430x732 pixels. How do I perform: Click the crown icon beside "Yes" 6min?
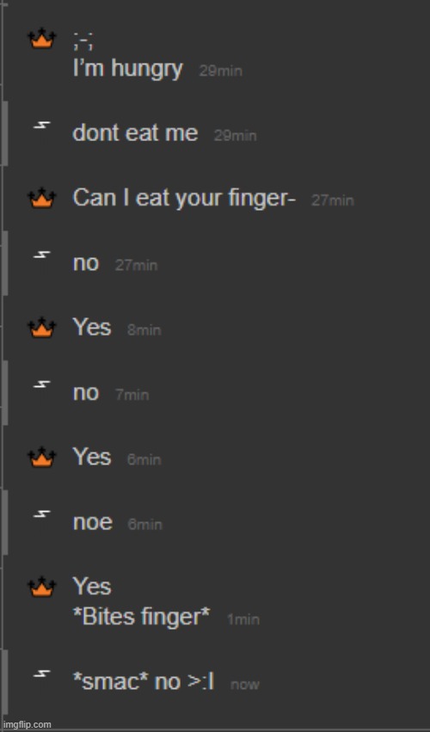pos(42,456)
